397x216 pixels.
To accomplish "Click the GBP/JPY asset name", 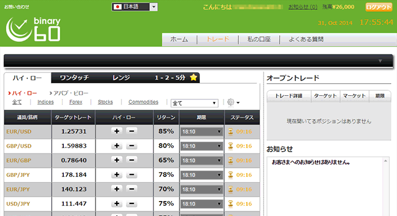I will 18,175.
